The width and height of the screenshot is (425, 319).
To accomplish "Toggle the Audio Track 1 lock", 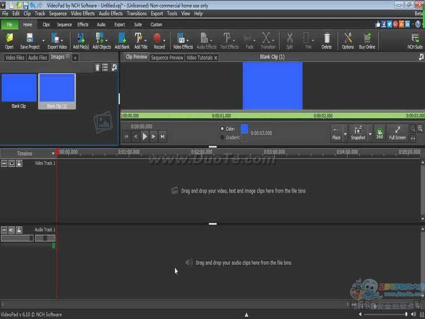I will click(19, 230).
